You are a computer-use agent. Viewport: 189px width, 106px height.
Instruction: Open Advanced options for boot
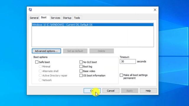(x=46, y=51)
